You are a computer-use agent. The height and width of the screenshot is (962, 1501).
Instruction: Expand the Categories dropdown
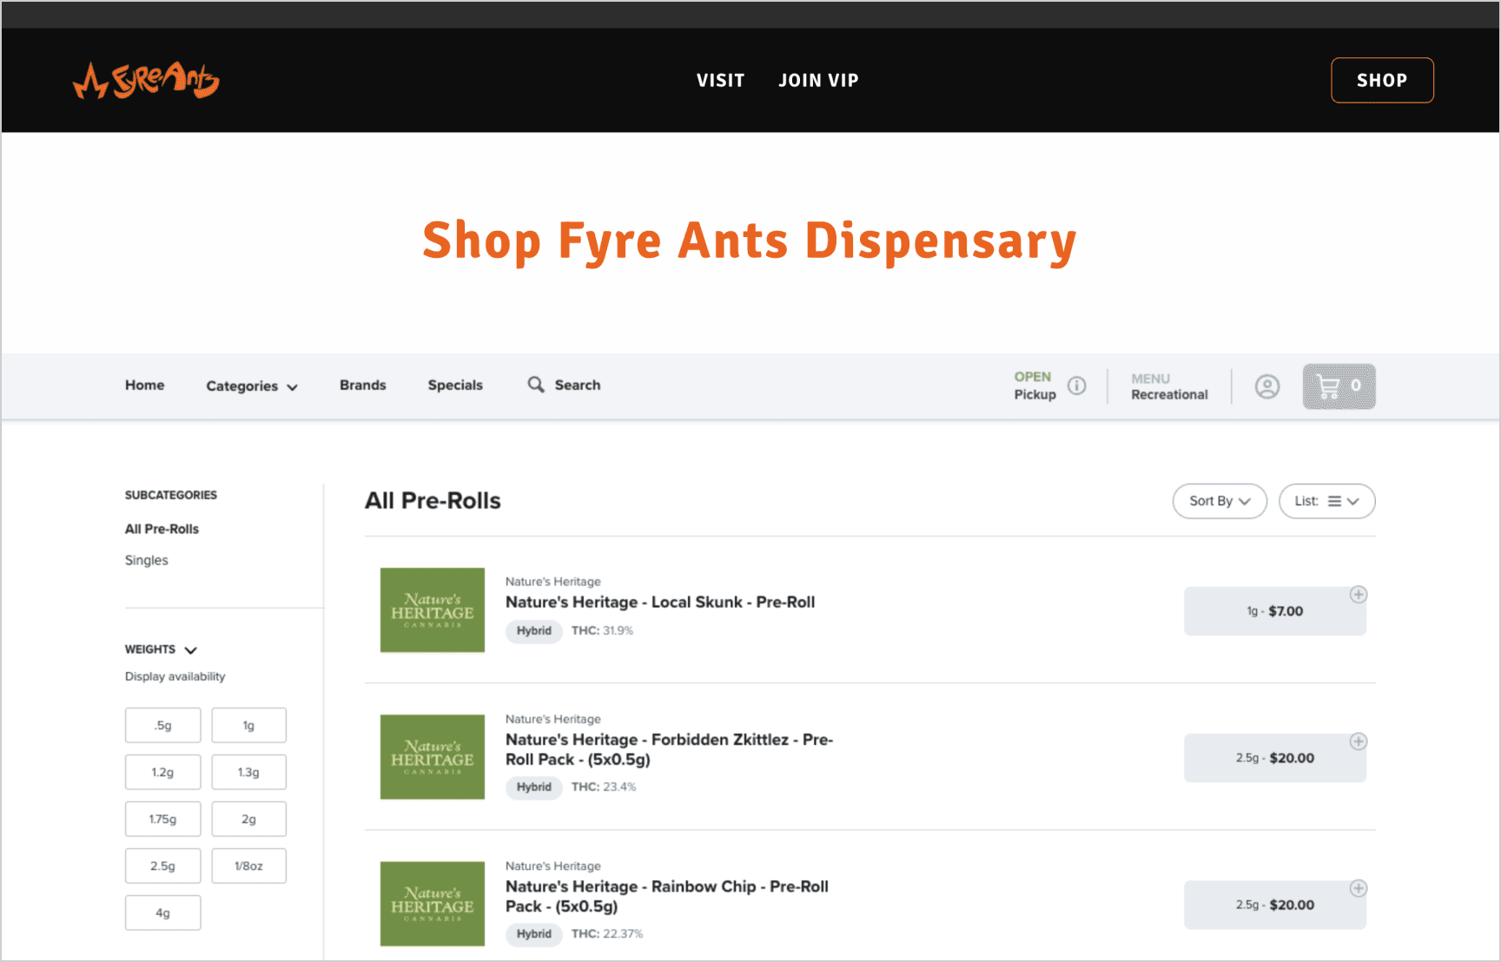coord(251,386)
